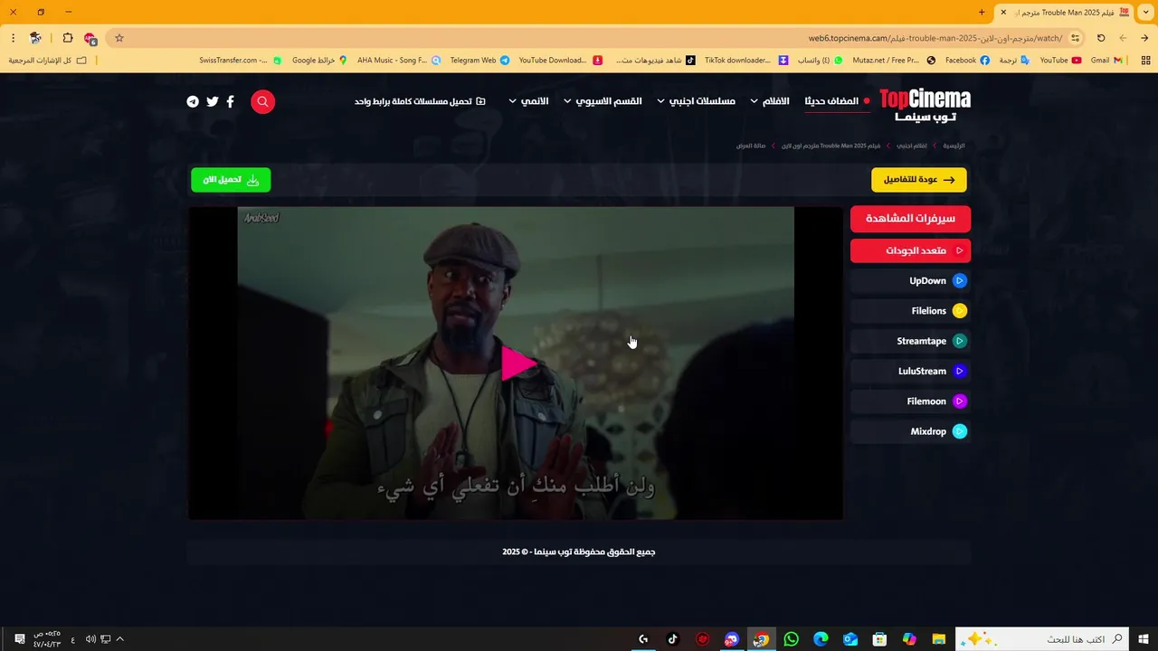1158x651 pixels.
Task: Expand the الافلام menu dropdown
Action: tap(769, 101)
